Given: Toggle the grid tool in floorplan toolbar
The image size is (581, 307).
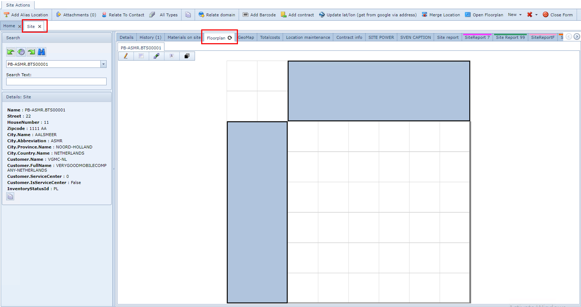Looking at the screenshot, I should 141,56.
